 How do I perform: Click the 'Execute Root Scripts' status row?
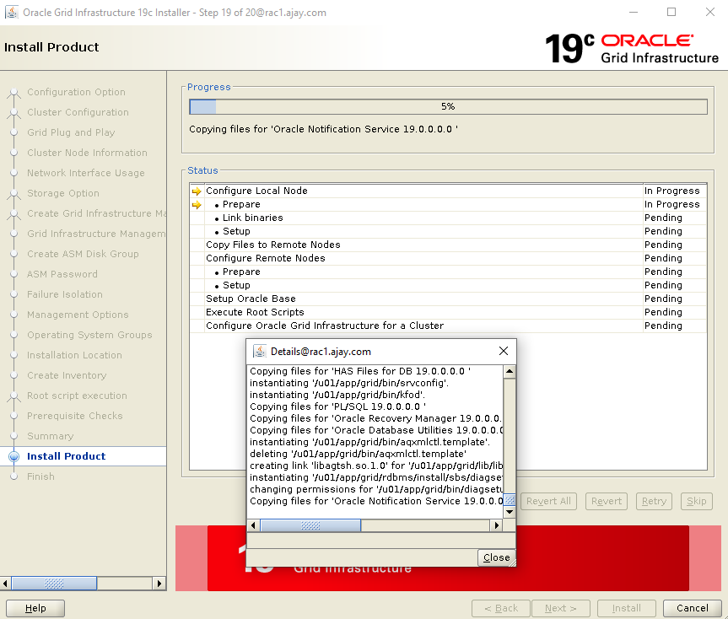tap(448, 312)
